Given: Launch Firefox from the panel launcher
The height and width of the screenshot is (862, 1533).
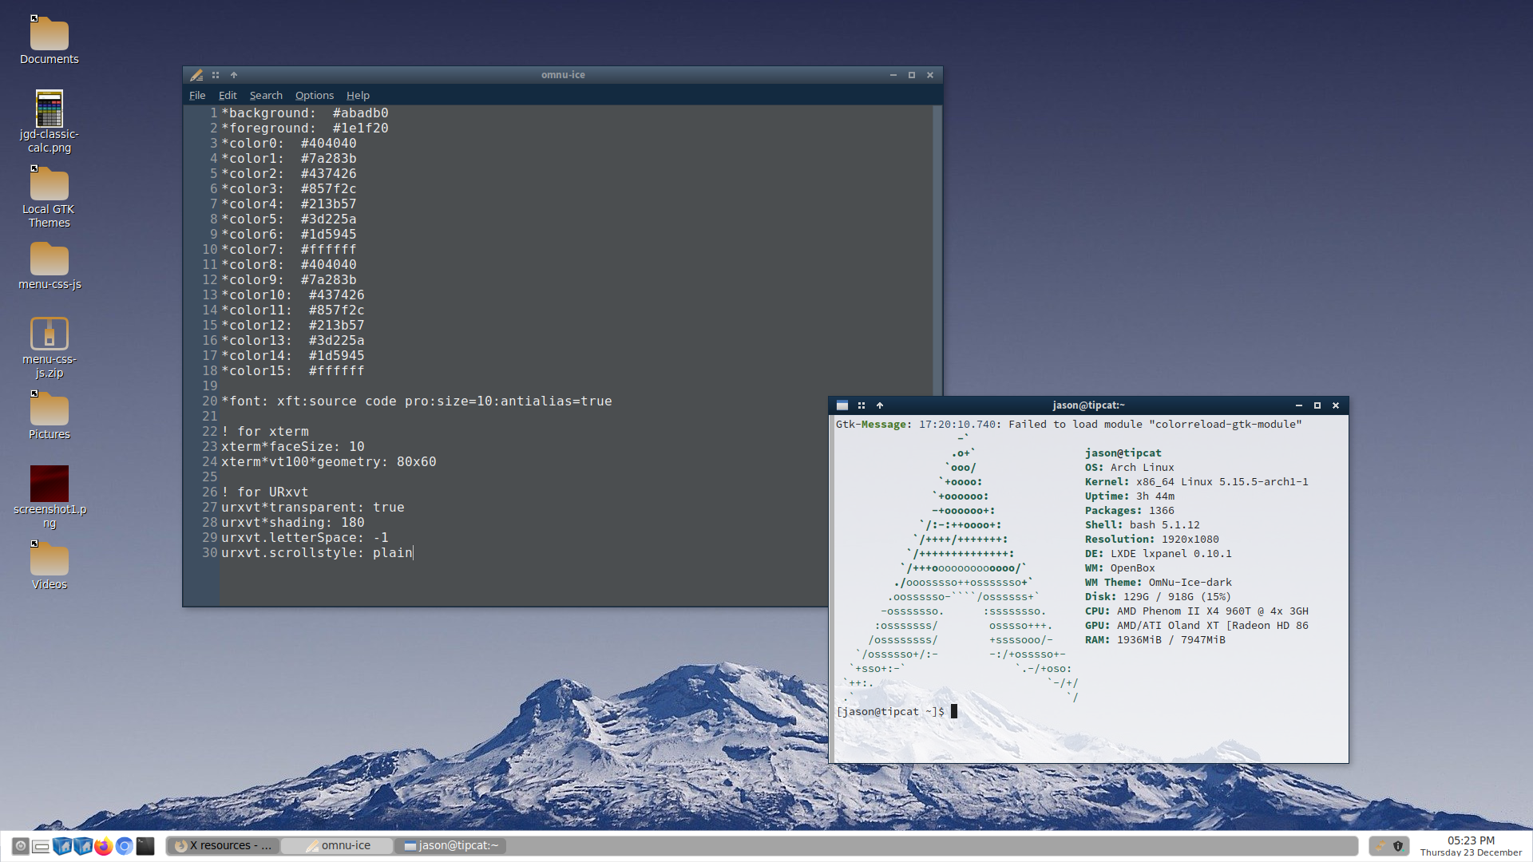Looking at the screenshot, I should (x=104, y=846).
